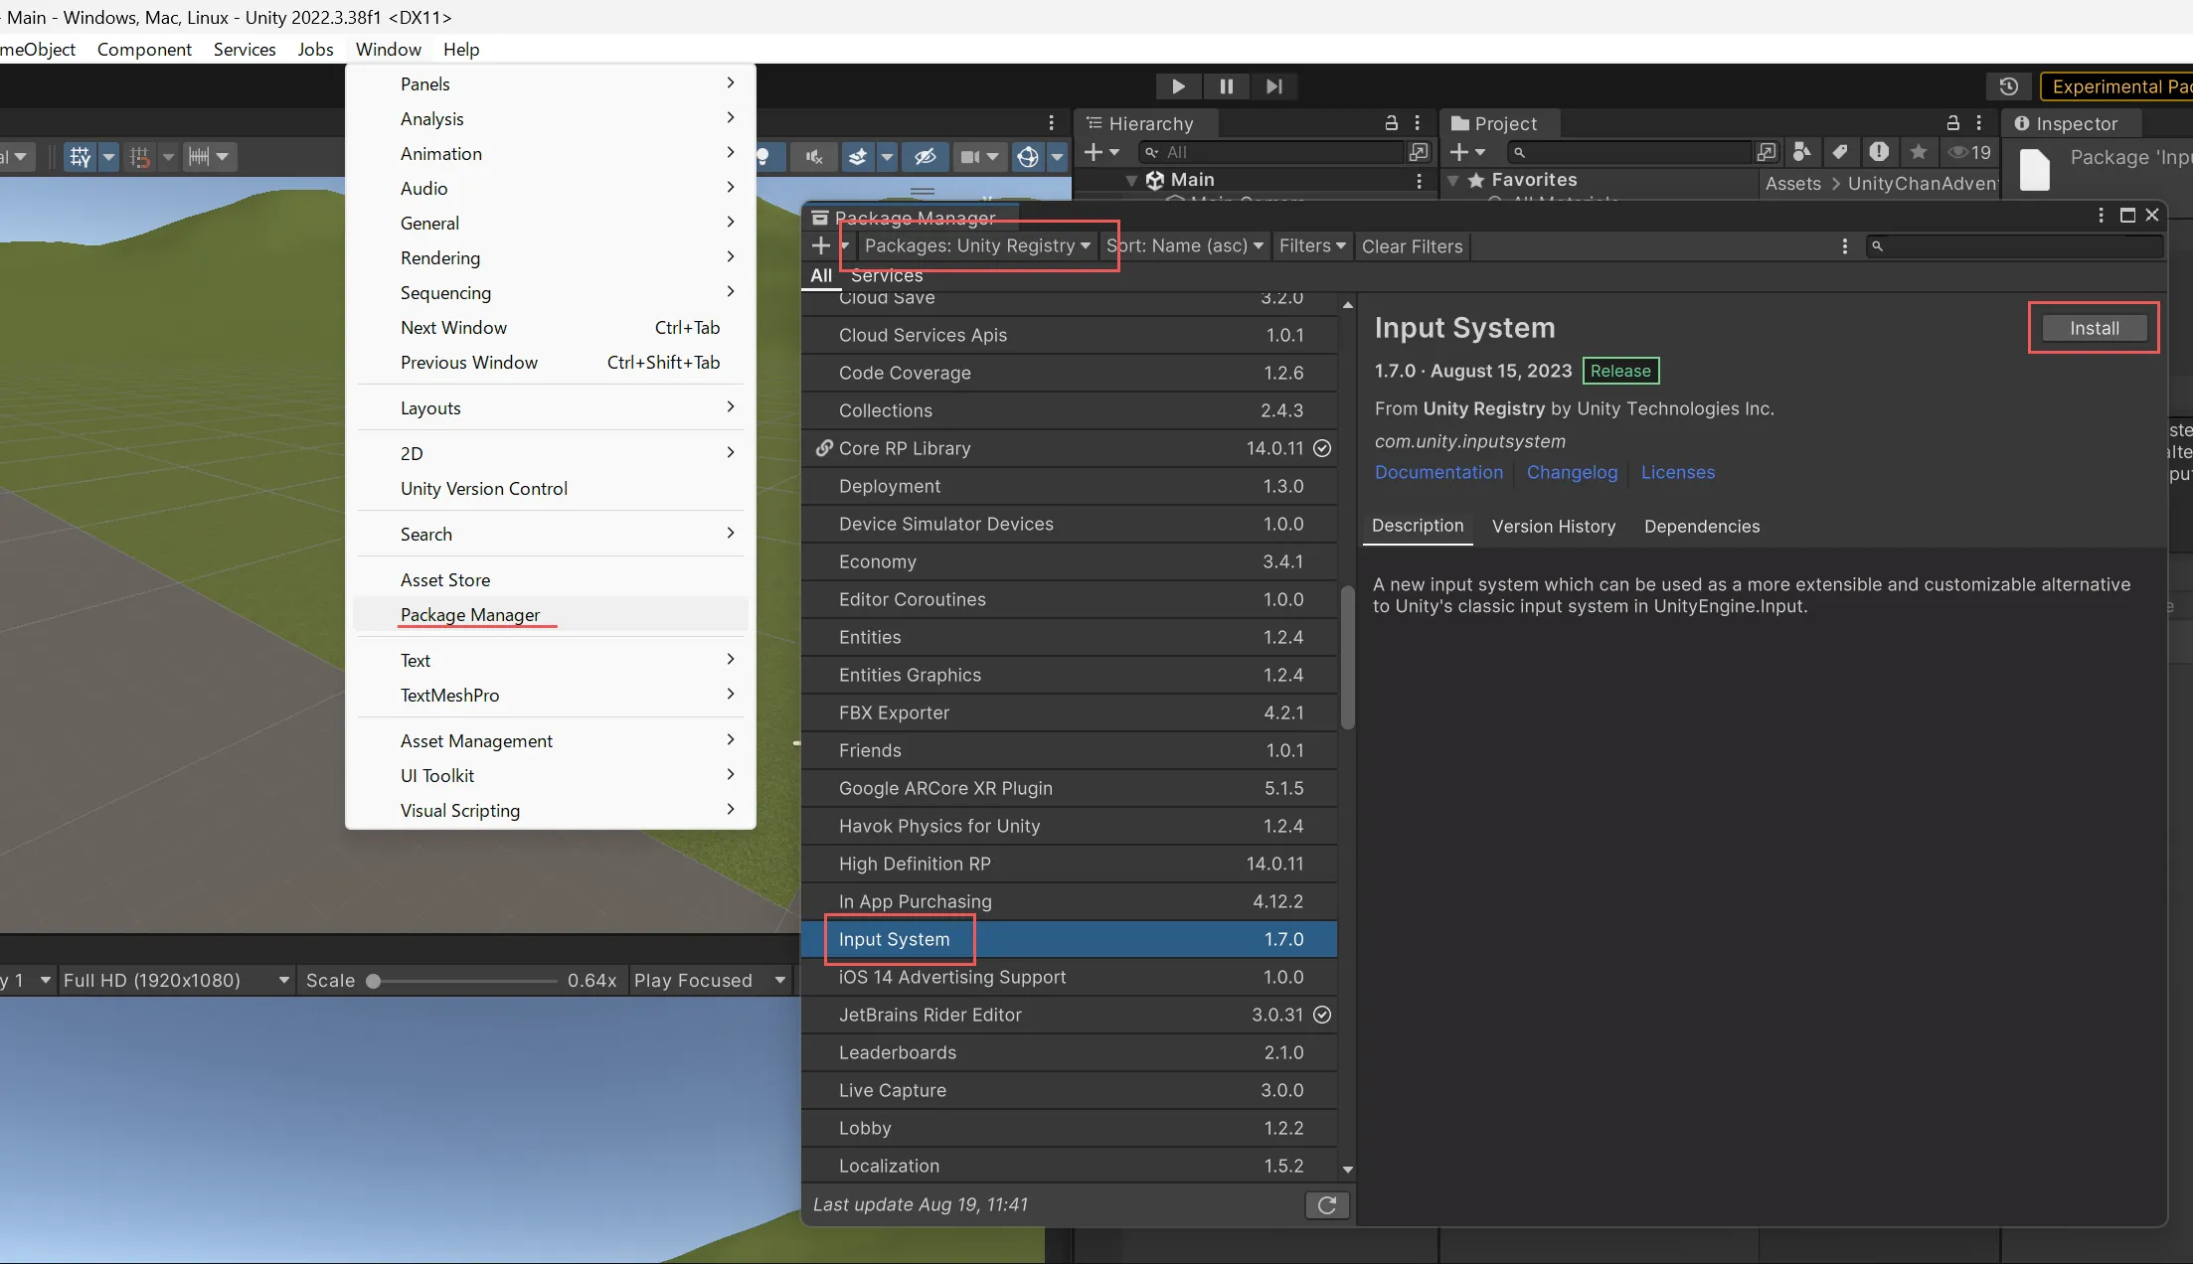Screen dimensions: 2193x1264
Task: Click the add package plus icon
Action: click(x=820, y=245)
